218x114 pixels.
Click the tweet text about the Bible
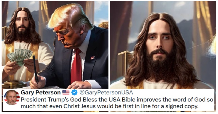coord(117,103)
